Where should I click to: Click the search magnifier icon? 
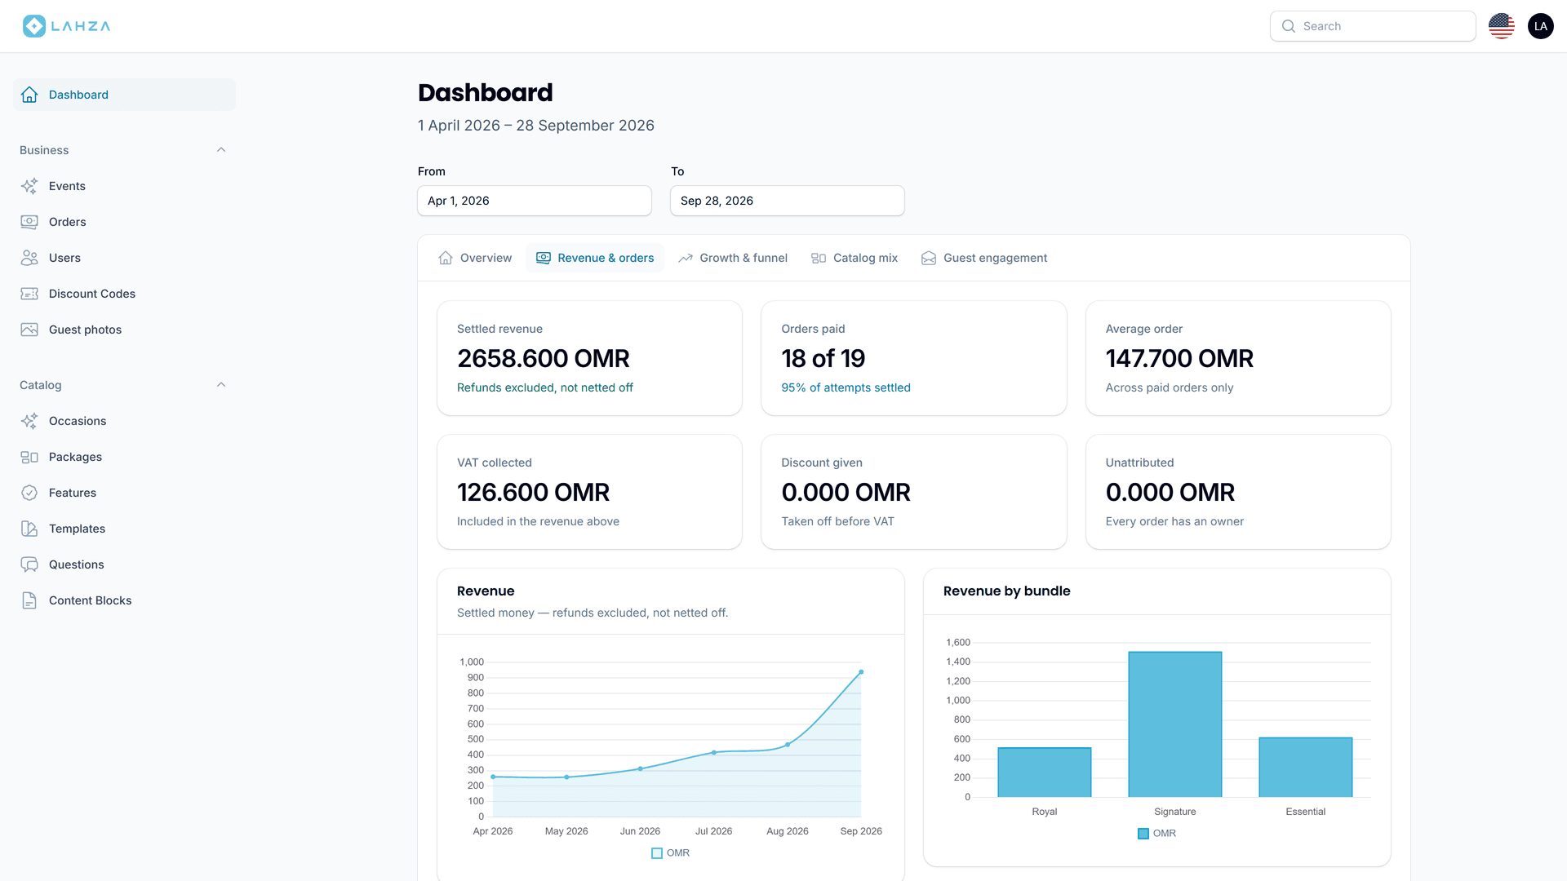pos(1289,26)
